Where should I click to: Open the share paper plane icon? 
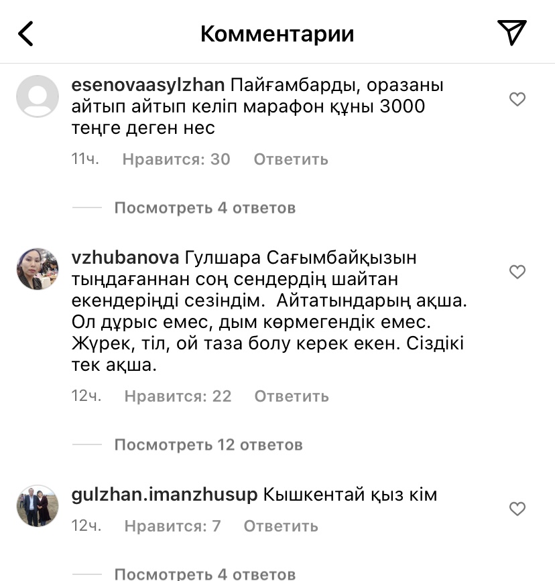tap(511, 33)
